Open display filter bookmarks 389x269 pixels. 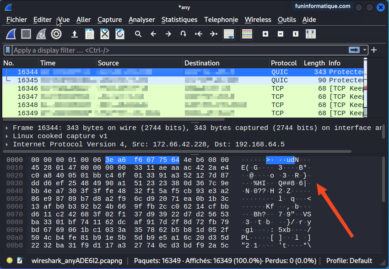coord(8,50)
